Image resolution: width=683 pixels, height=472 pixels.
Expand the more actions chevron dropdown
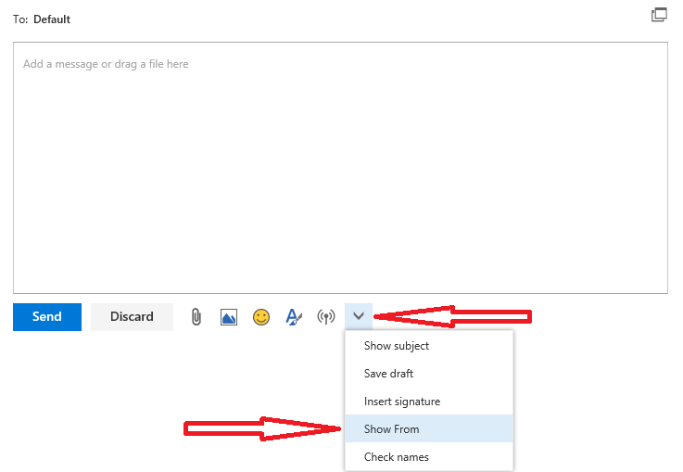point(359,316)
